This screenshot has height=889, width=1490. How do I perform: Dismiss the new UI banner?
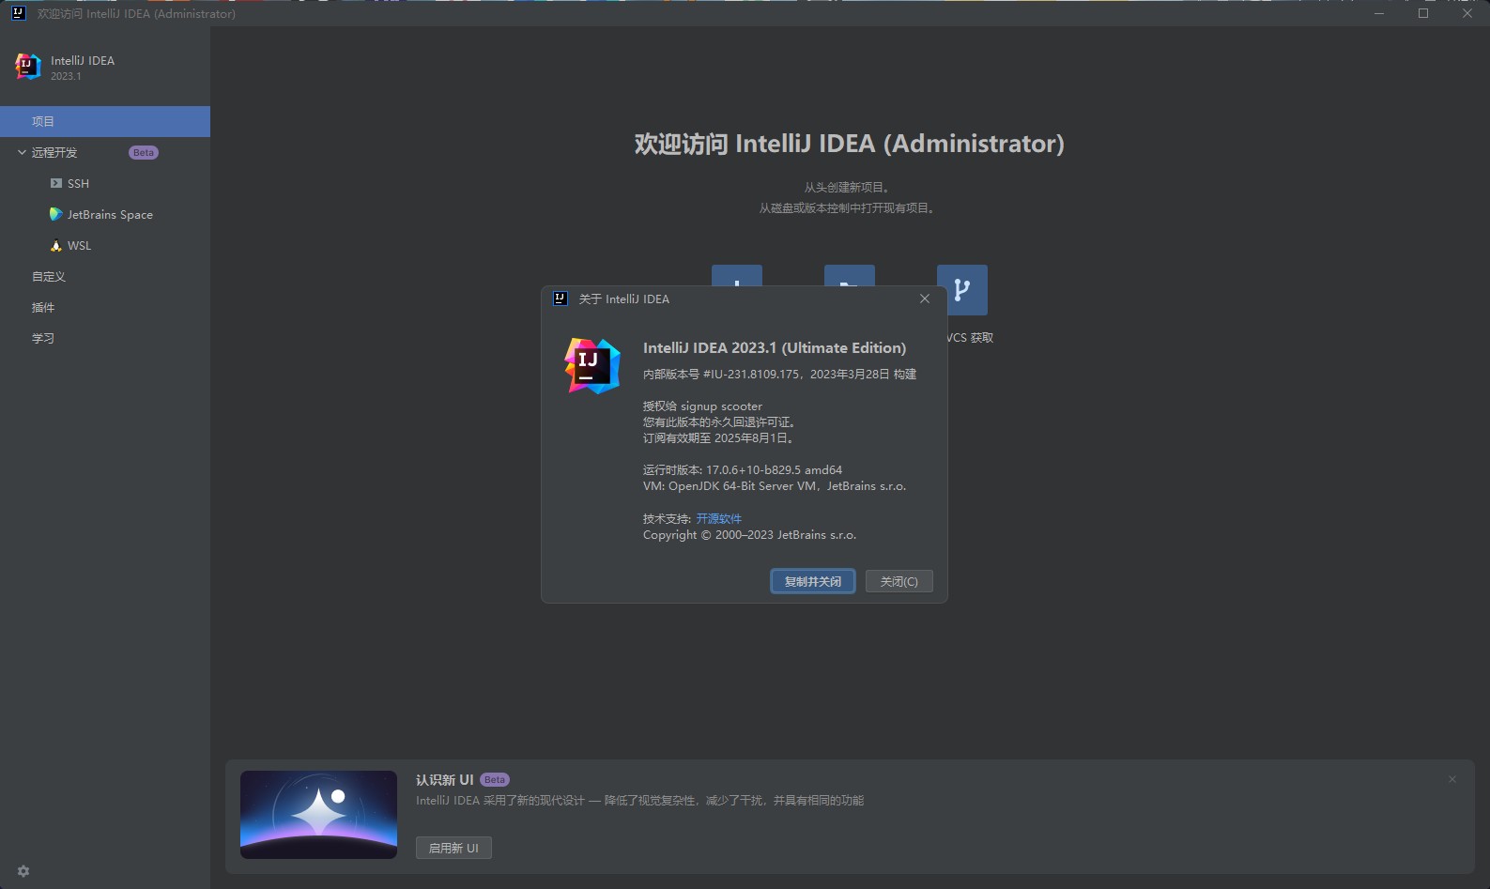pos(1452,779)
